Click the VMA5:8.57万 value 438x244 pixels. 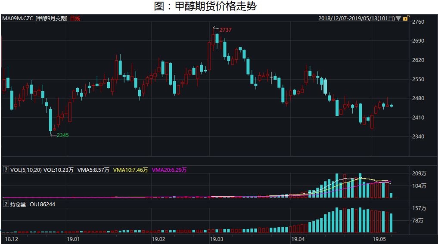pyautogui.click(x=93, y=170)
